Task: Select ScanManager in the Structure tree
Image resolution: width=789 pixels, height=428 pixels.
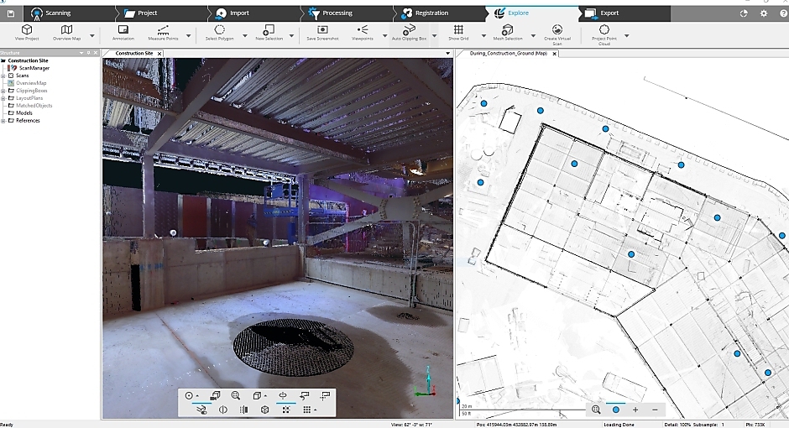Action: [33, 68]
